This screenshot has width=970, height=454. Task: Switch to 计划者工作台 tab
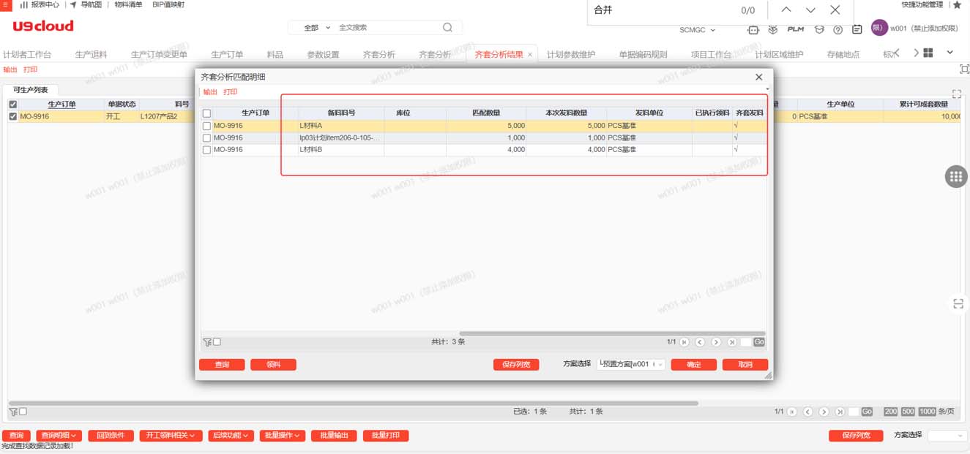[27, 55]
